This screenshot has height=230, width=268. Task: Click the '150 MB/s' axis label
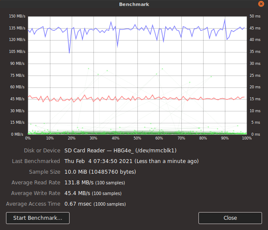tap(17, 16)
